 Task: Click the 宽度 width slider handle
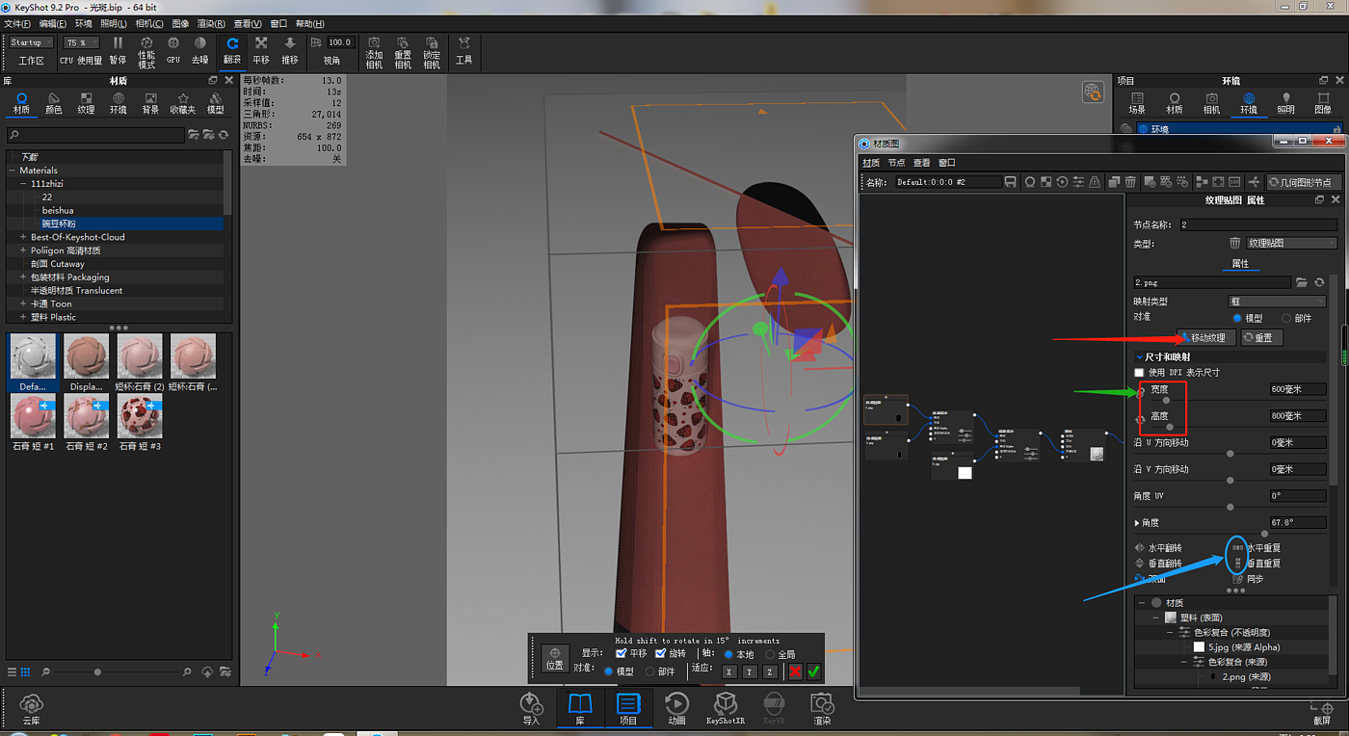click(1167, 400)
